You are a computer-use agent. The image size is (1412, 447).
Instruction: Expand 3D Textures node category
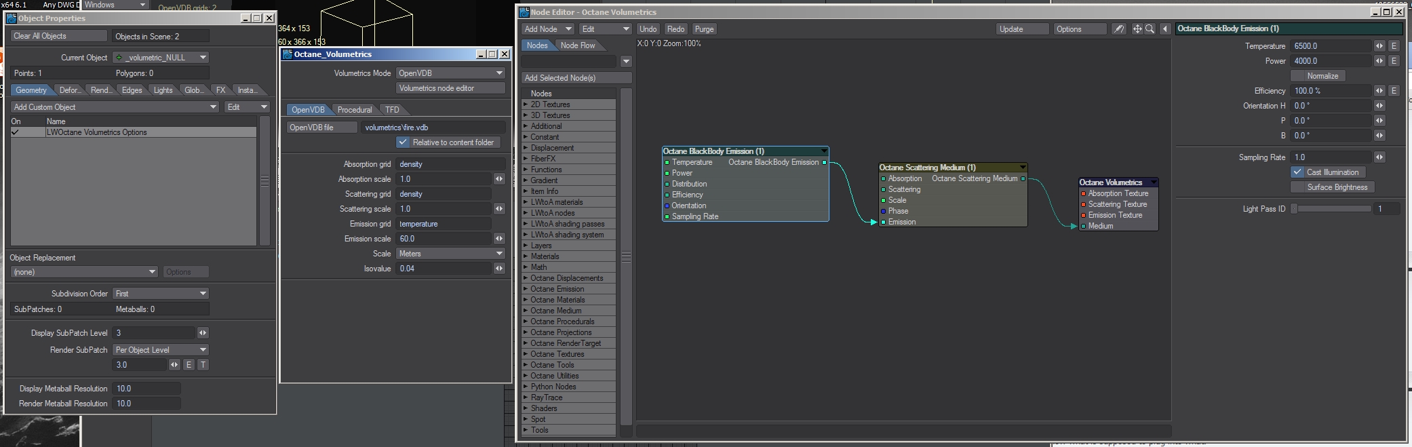pyautogui.click(x=525, y=115)
